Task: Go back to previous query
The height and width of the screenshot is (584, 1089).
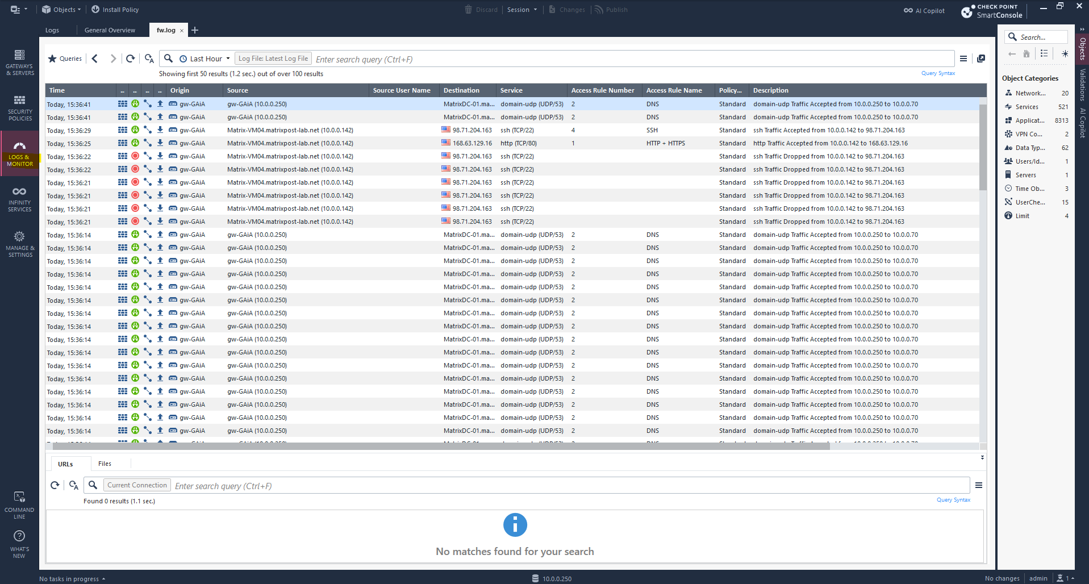Action: click(95, 59)
